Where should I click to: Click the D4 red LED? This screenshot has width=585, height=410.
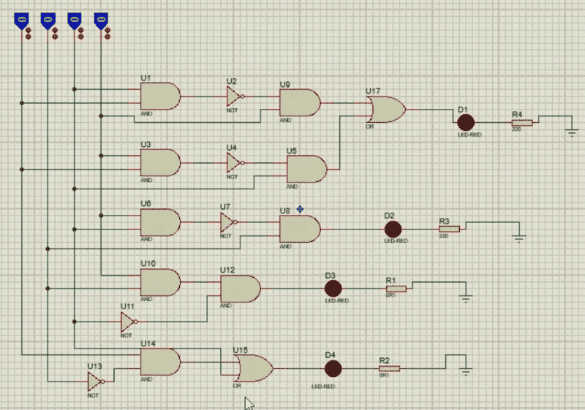332,368
